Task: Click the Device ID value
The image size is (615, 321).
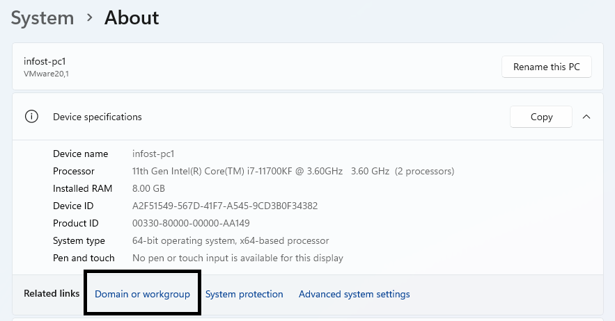Action: click(225, 206)
